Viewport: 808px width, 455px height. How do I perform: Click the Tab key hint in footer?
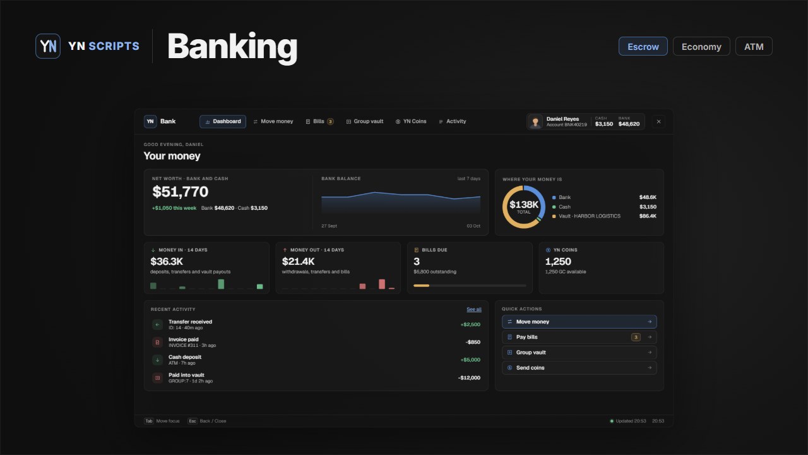click(149, 421)
